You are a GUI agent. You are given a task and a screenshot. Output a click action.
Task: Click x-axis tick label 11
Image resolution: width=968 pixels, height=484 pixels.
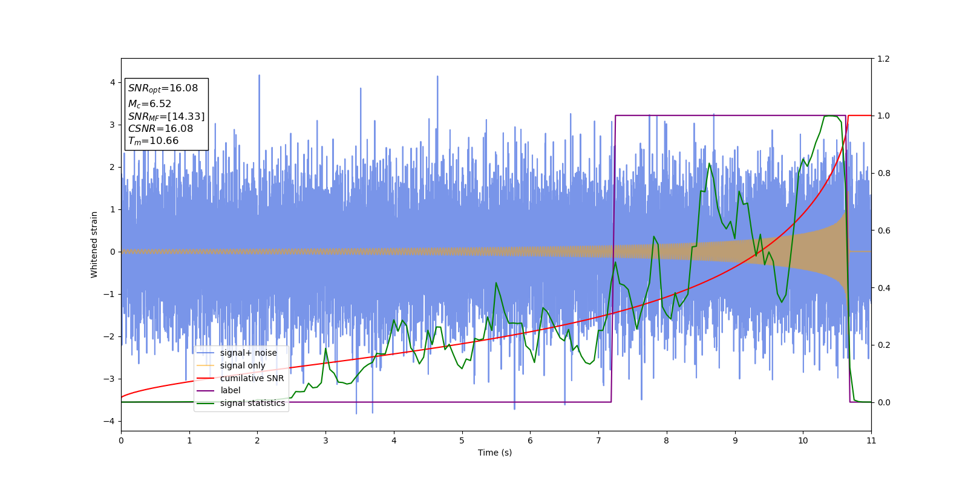coord(871,440)
